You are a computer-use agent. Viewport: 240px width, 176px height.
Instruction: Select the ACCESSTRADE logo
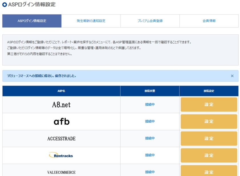tap(61, 139)
